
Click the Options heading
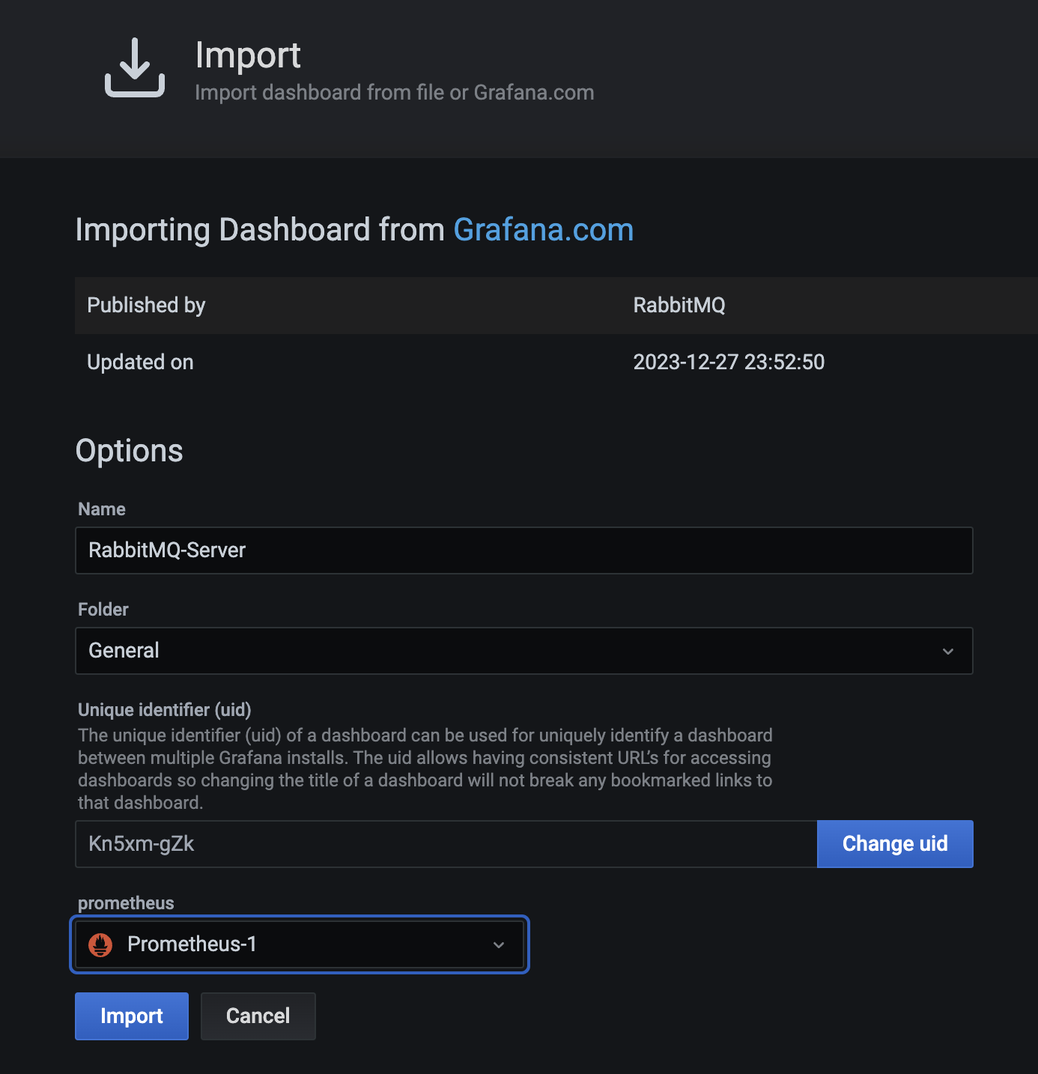pos(130,451)
